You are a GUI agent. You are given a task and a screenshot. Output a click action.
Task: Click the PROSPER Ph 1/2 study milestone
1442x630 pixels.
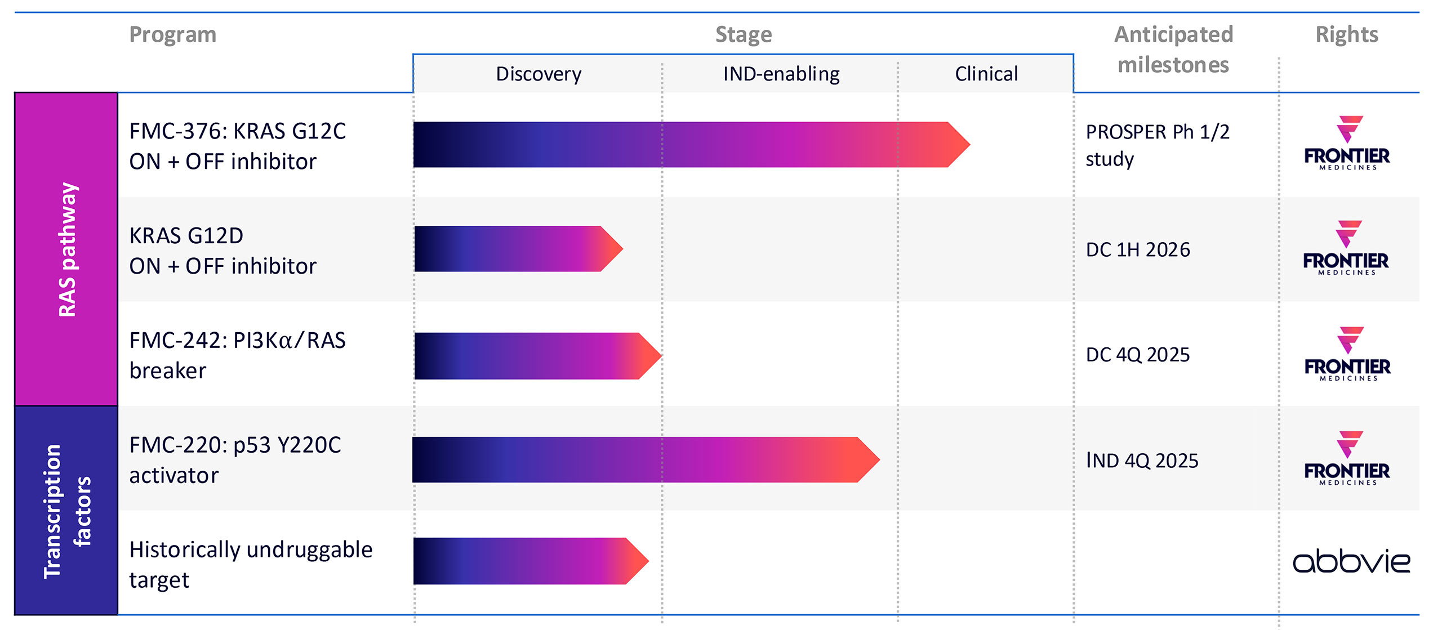pos(1157,145)
